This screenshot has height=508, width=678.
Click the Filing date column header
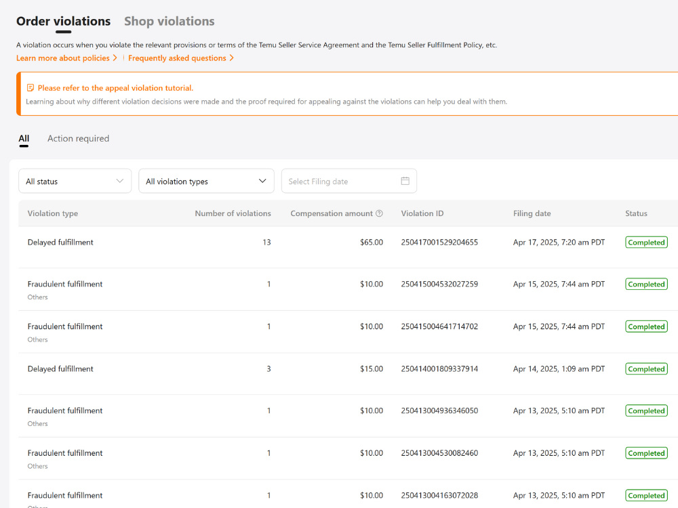532,213
